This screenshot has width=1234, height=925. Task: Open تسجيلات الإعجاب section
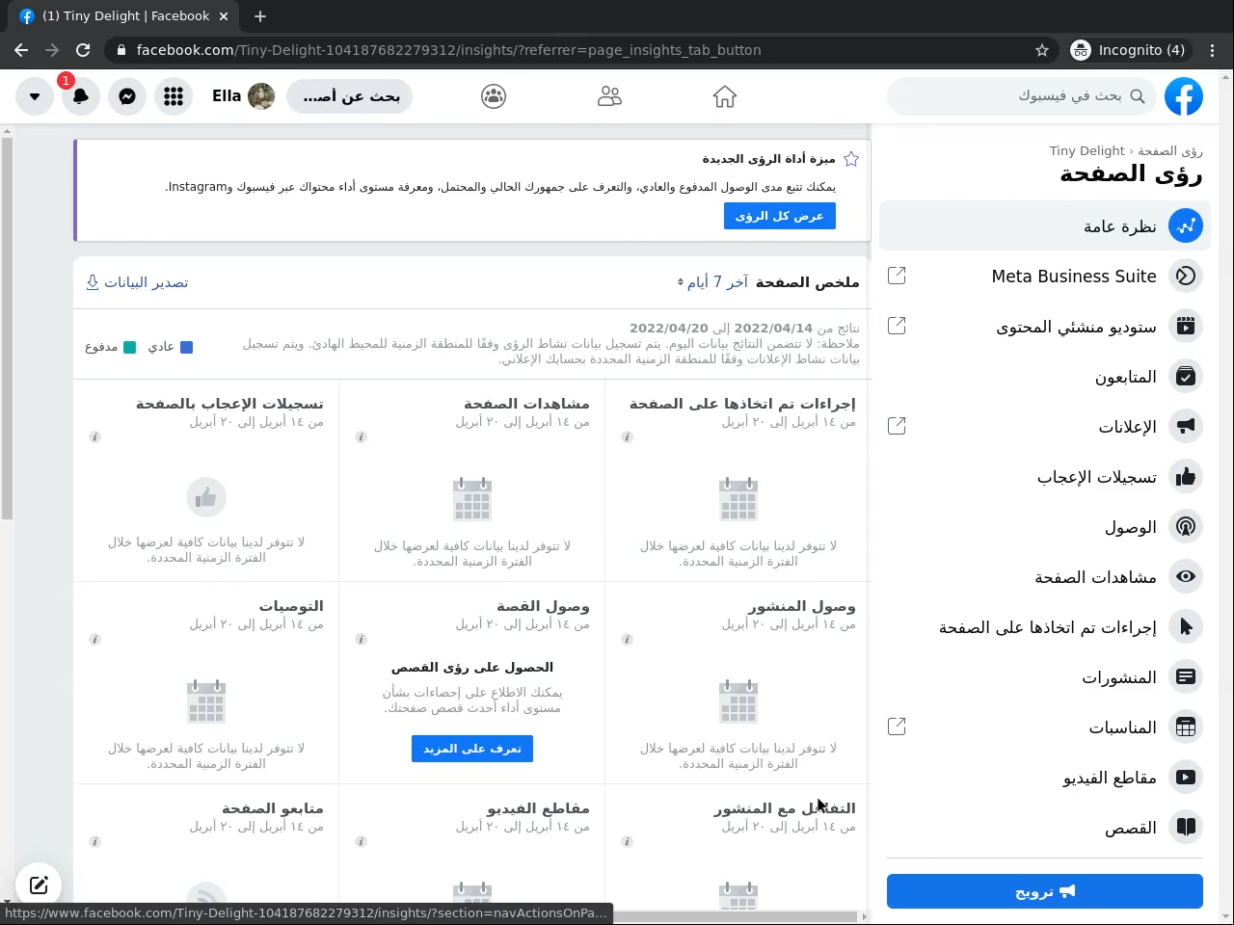pyautogui.click(x=1045, y=476)
